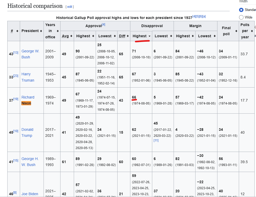Select the Wide width radio option
Viewport: 256px width, 197px height.
pyautogui.click(x=241, y=17)
